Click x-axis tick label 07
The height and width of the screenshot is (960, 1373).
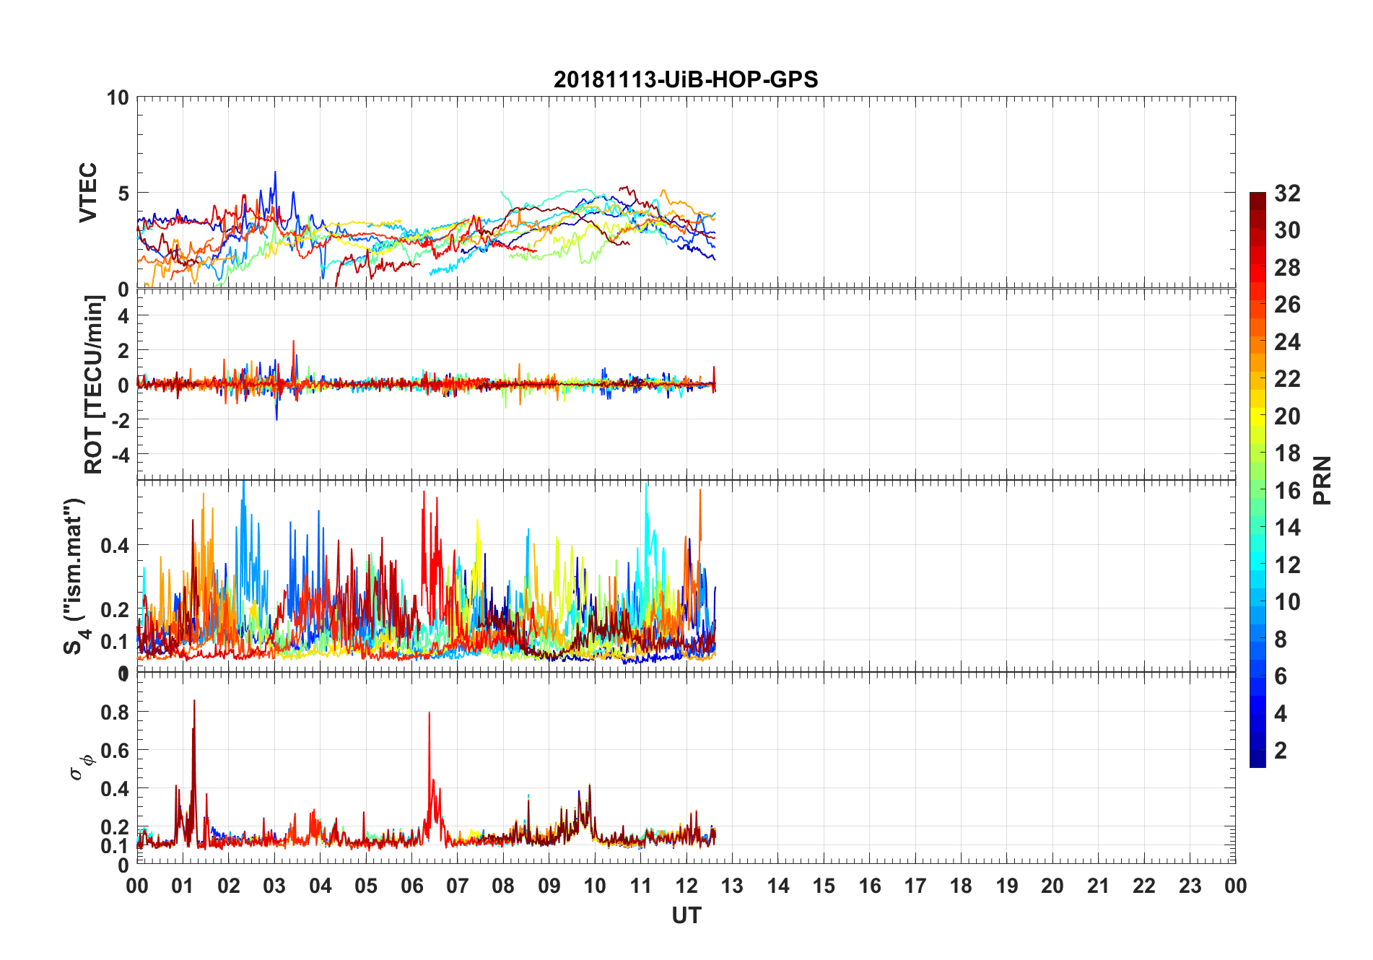pos(458,886)
